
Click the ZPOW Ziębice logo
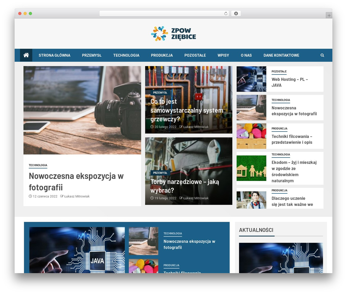tap(173, 34)
